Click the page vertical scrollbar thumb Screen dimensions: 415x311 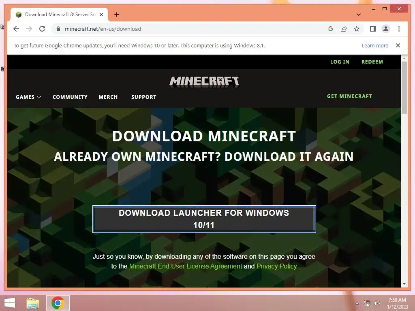(404, 87)
